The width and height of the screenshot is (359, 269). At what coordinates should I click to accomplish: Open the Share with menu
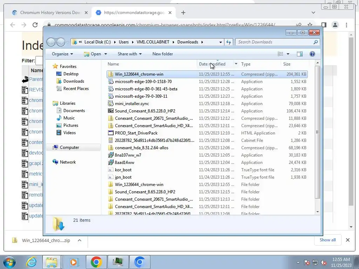point(130,54)
